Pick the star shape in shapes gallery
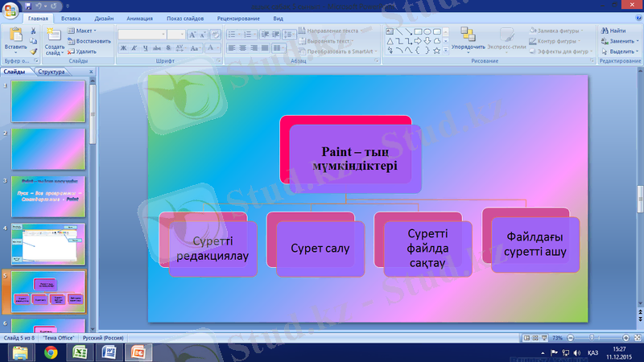Screen dimensions: 644x362 point(436,50)
